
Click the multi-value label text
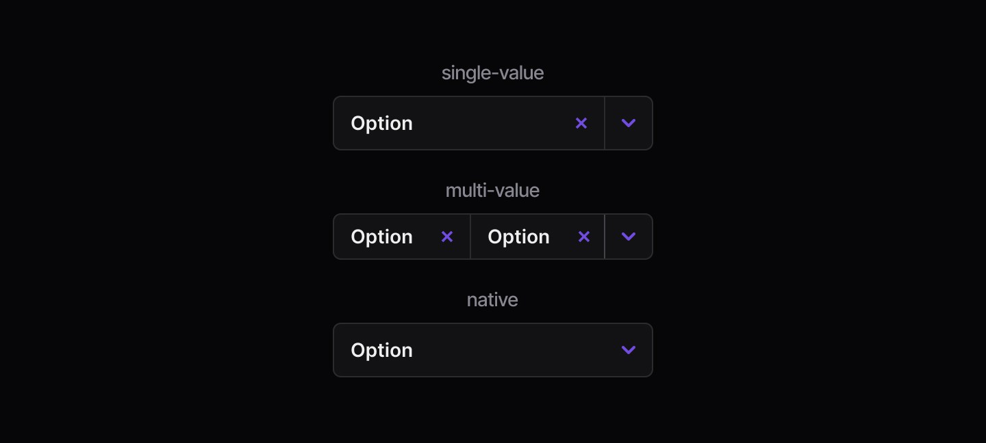pyautogui.click(x=492, y=191)
